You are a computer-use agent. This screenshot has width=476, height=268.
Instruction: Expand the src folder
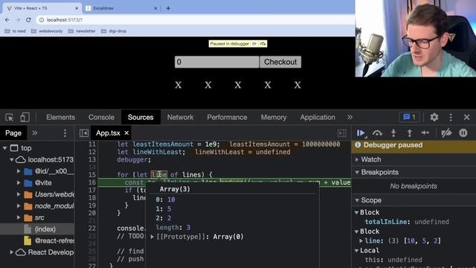pos(19,217)
